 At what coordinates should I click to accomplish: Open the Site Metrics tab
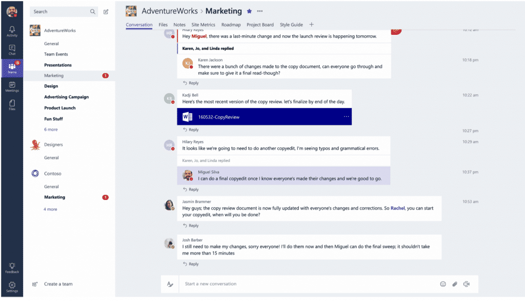203,25
